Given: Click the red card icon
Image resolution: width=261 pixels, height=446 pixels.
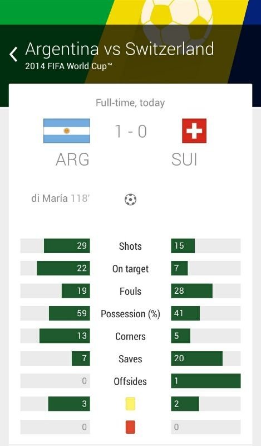Looking at the screenshot, I should 130,427.
